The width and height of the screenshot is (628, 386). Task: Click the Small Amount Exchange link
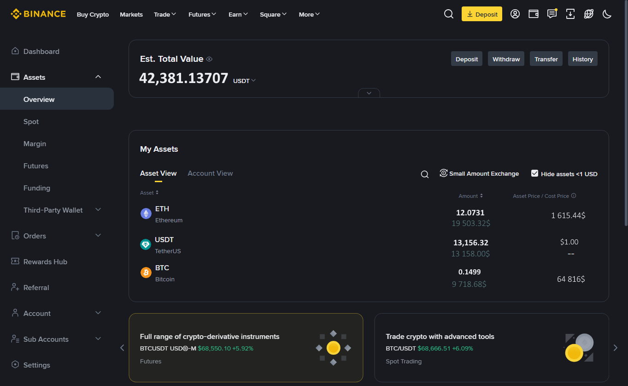[484, 173]
